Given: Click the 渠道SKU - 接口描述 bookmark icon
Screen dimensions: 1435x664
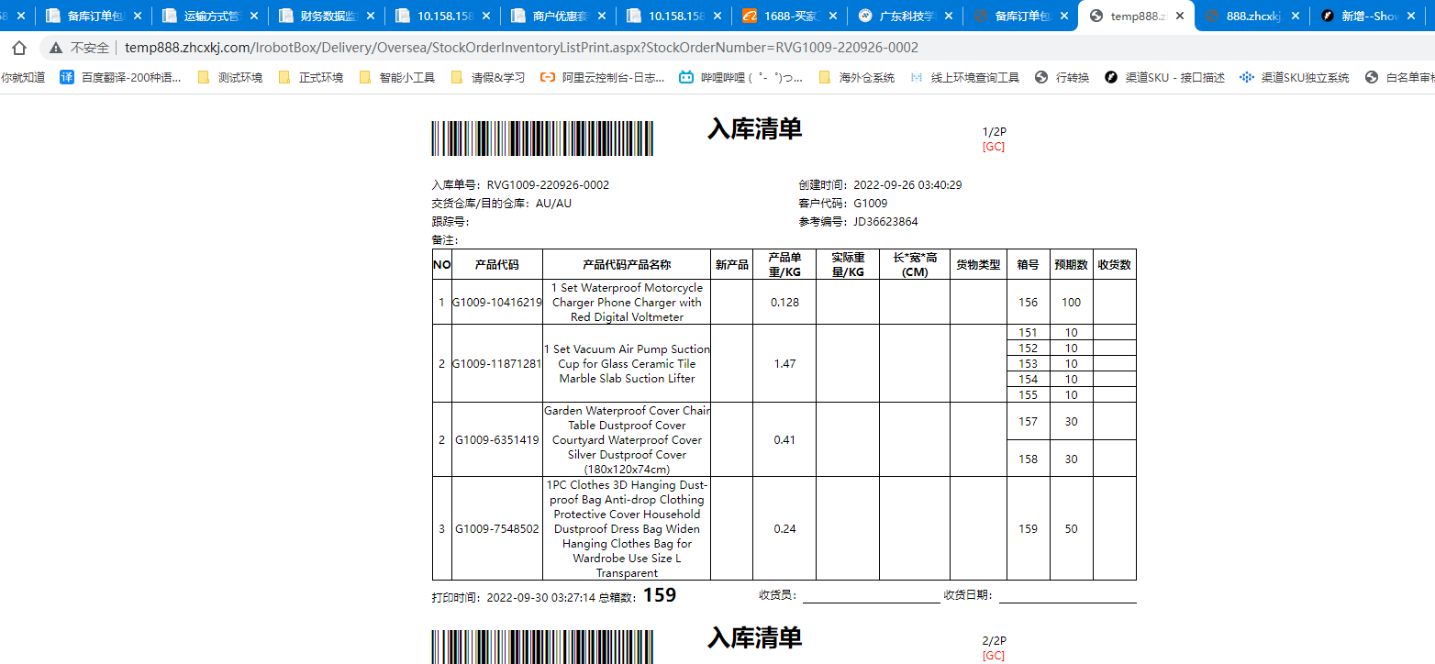Looking at the screenshot, I should pyautogui.click(x=1111, y=77).
